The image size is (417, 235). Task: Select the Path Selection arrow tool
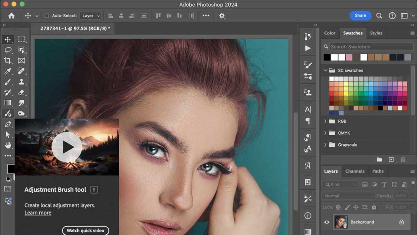[x=8, y=135]
